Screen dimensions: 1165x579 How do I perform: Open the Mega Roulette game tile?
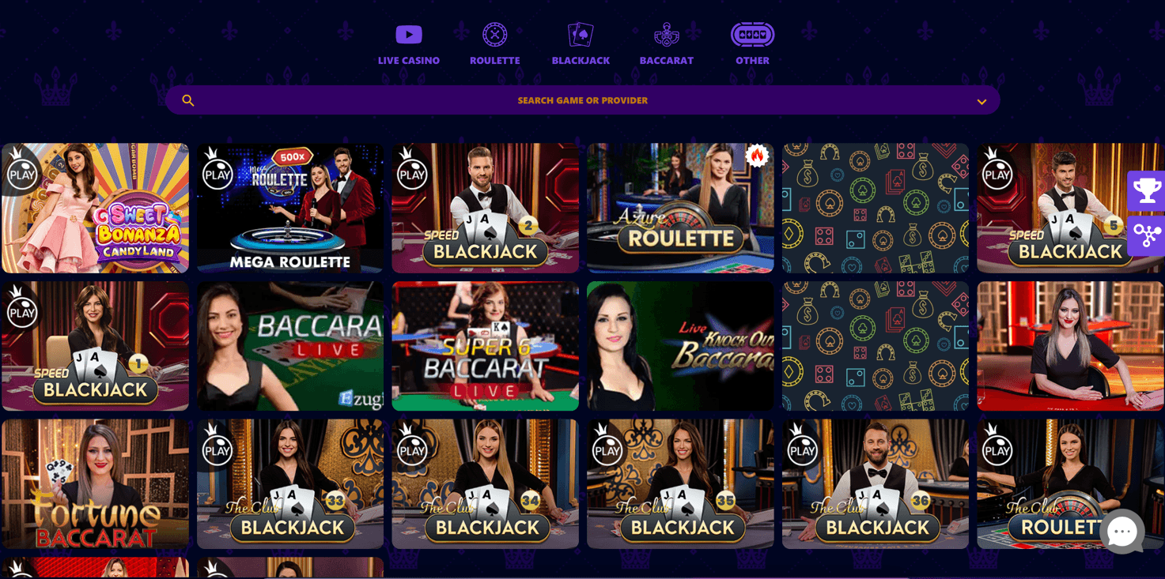tap(290, 208)
